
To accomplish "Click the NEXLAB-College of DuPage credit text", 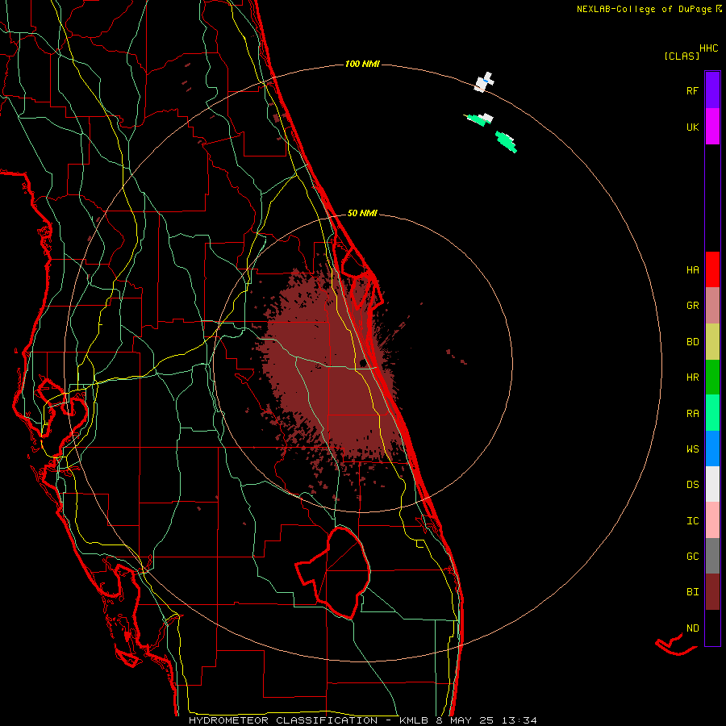I will point(644,9).
